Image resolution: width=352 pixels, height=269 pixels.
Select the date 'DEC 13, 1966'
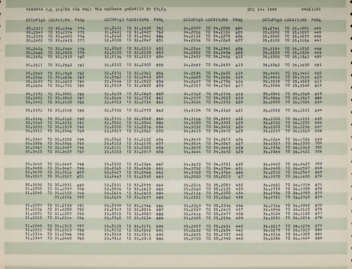262,9
